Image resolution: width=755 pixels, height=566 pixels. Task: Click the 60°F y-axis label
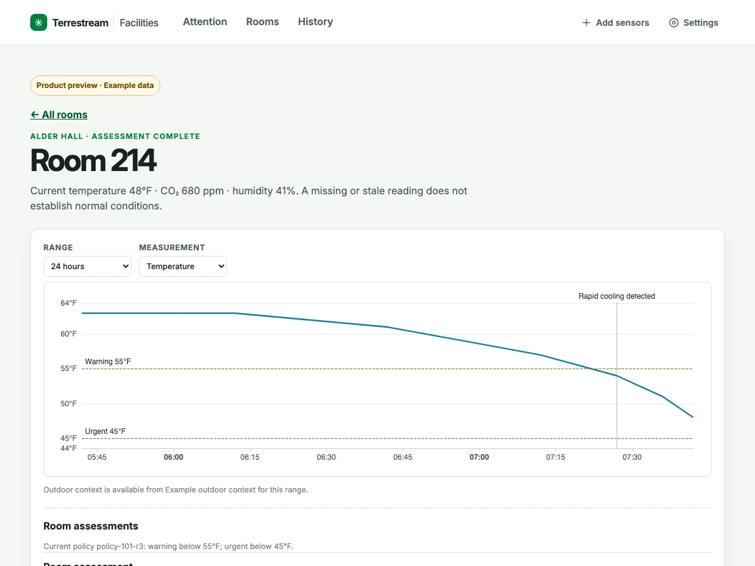pyautogui.click(x=69, y=334)
